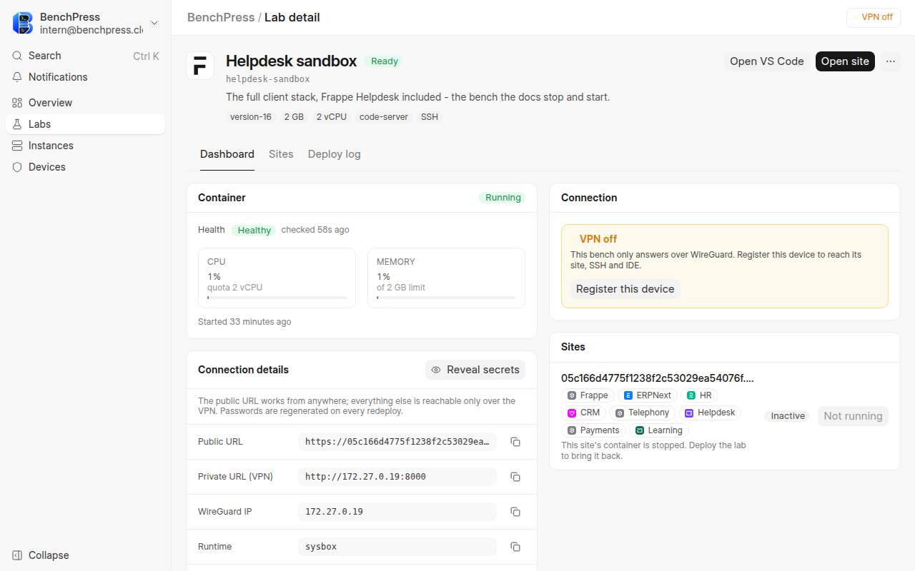Screen dimensions: 915x571
Task: Click the Private URL value field
Action: 397,477
